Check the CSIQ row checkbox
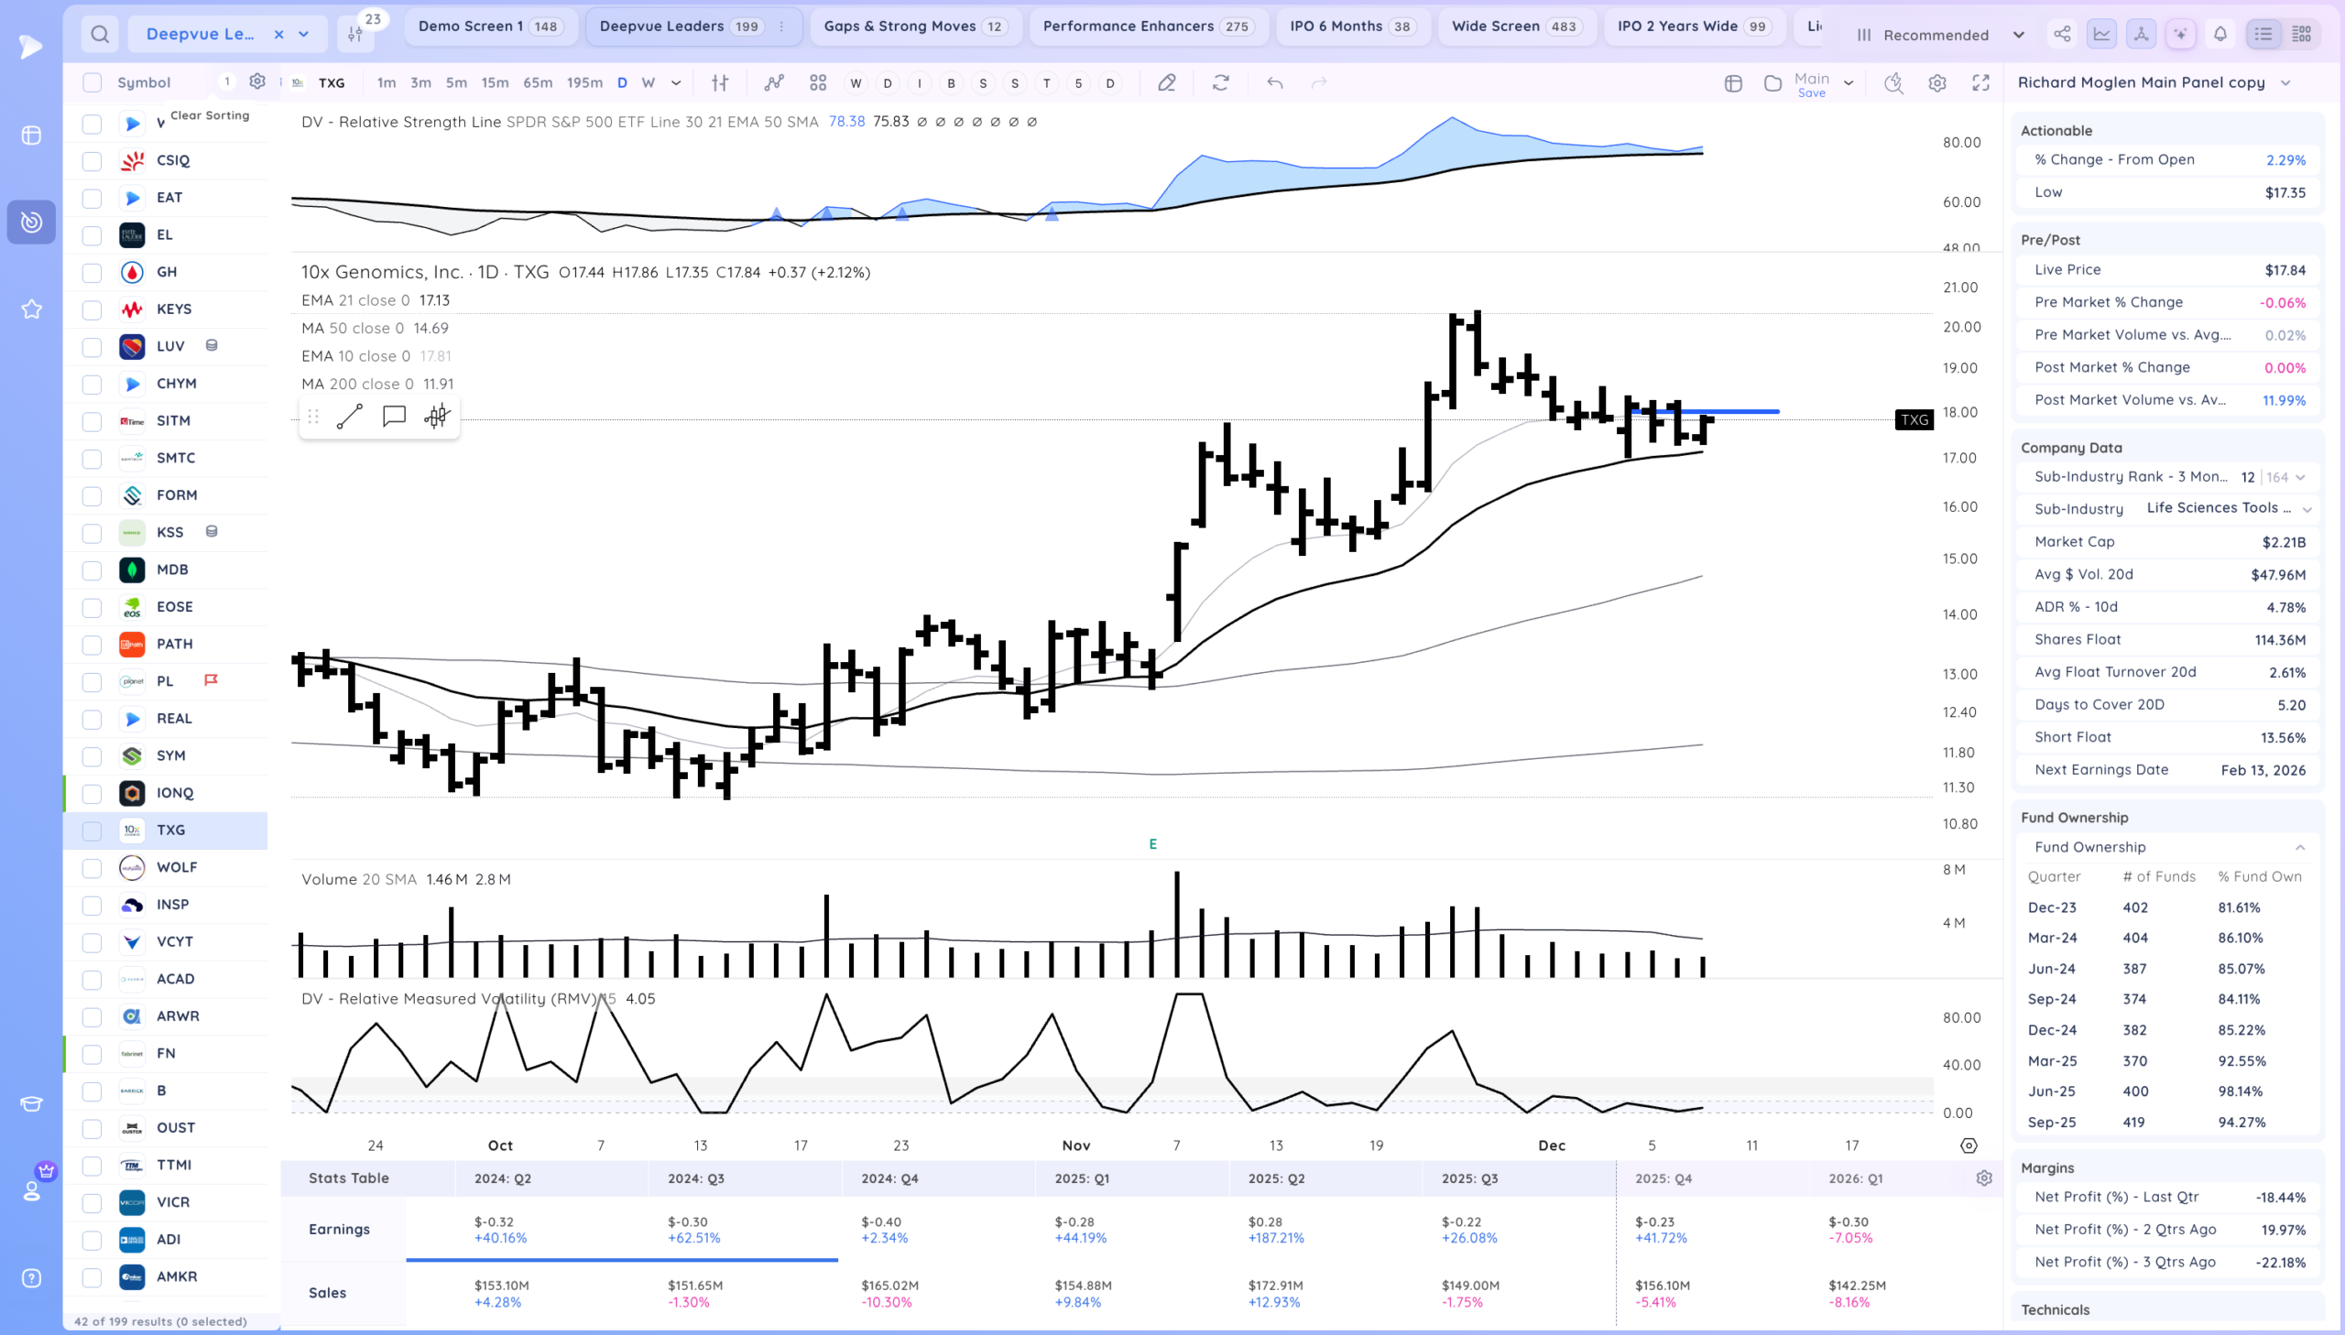The height and width of the screenshot is (1335, 2345). click(92, 161)
